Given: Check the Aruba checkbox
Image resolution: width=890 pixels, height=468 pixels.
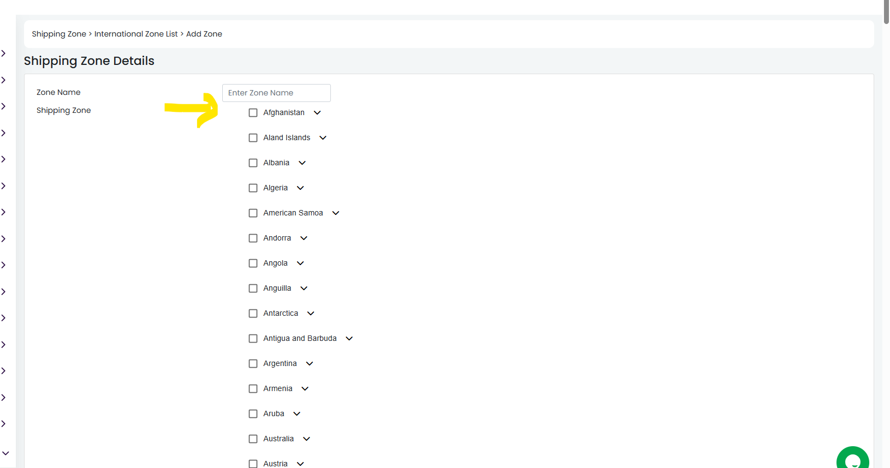Looking at the screenshot, I should (x=253, y=414).
